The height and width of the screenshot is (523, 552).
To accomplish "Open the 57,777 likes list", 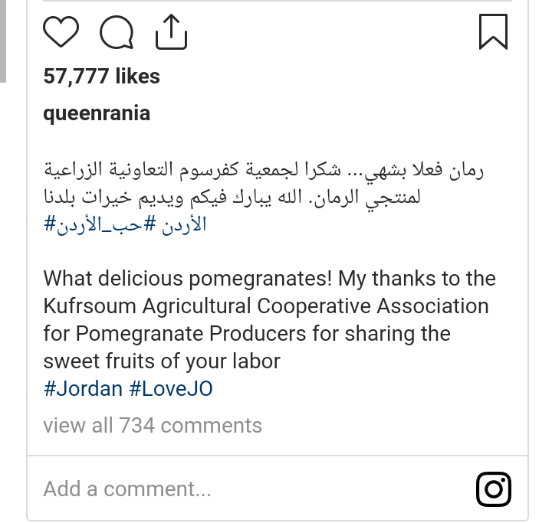I will (101, 77).
